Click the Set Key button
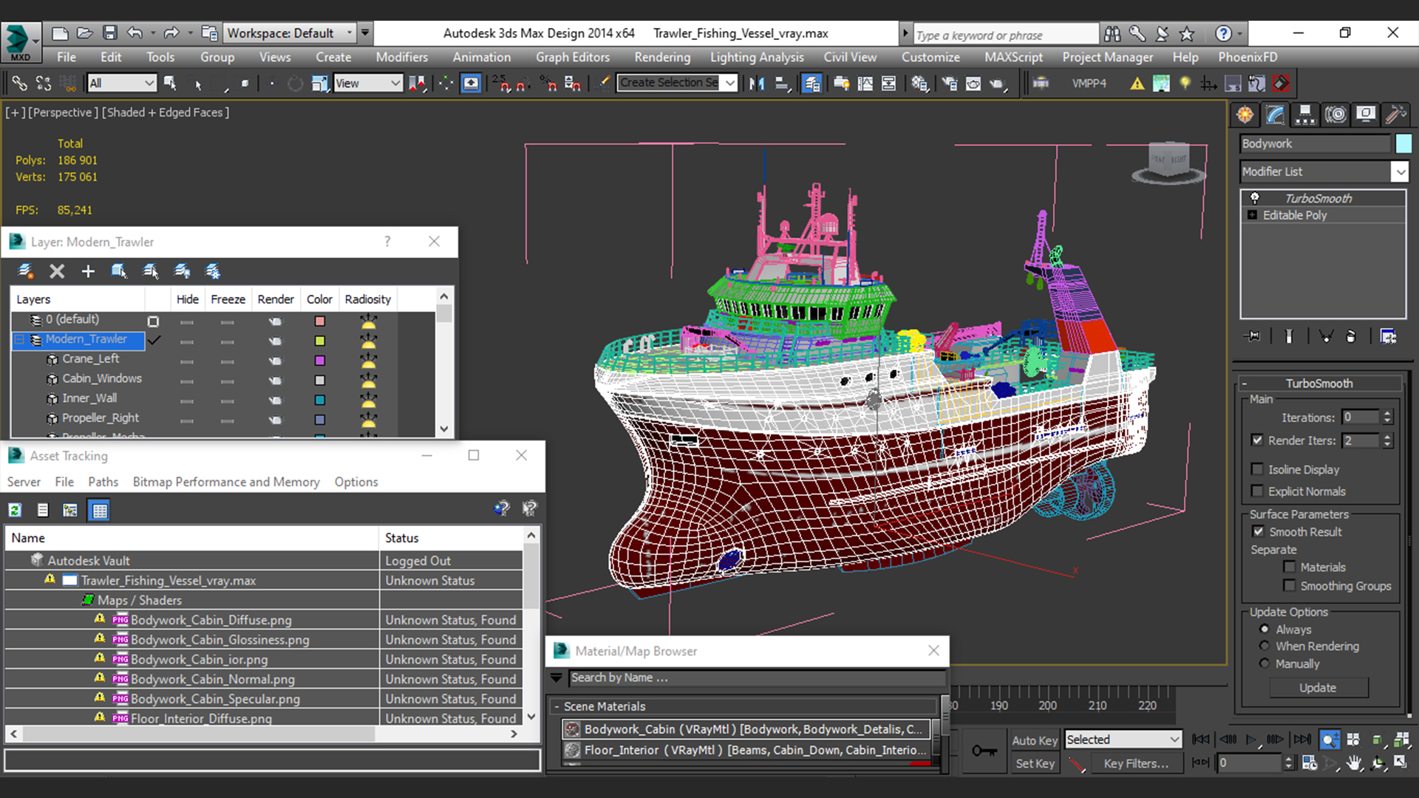Image resolution: width=1419 pixels, height=798 pixels. click(1035, 763)
